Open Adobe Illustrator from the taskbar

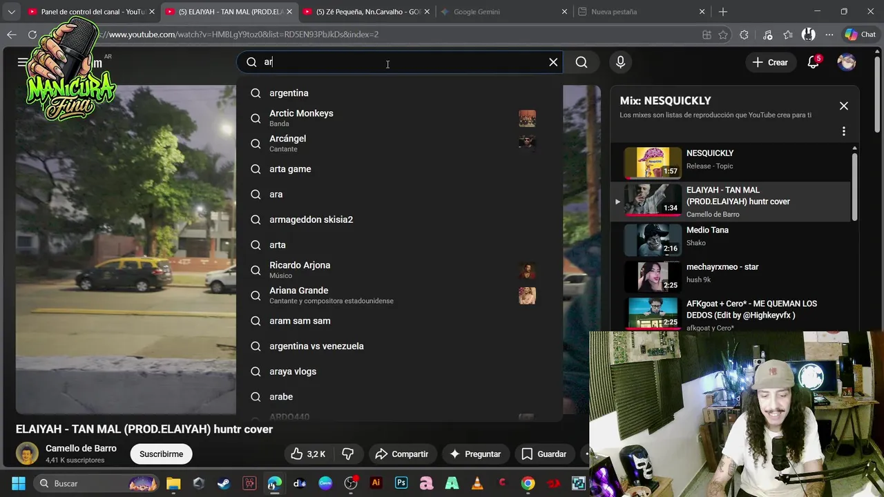(376, 483)
